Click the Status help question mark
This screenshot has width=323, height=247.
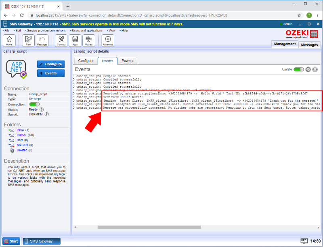tap(42, 109)
